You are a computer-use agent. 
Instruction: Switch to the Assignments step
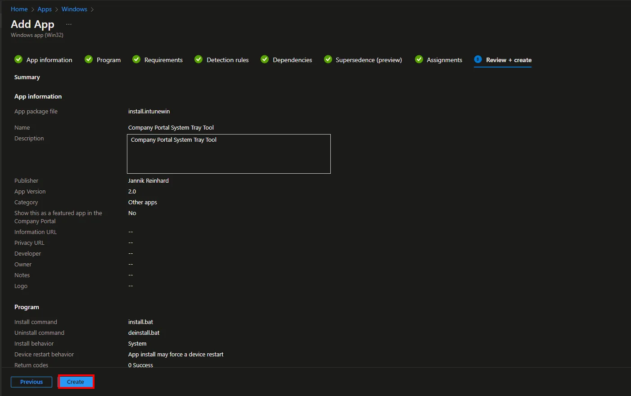coord(438,60)
